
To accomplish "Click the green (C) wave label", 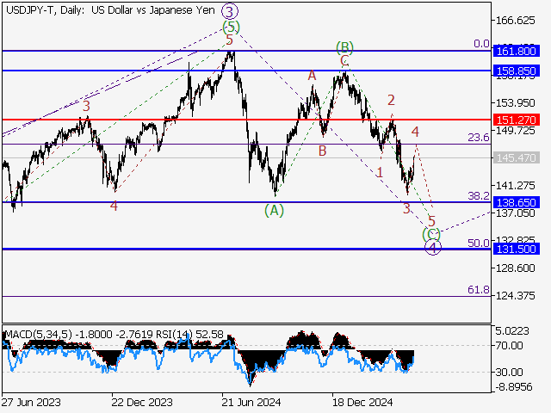I will point(432,234).
